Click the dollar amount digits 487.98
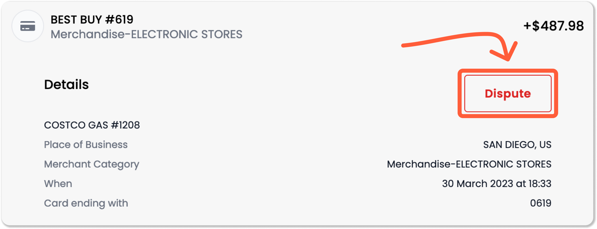The width and height of the screenshot is (597, 229). [562, 26]
